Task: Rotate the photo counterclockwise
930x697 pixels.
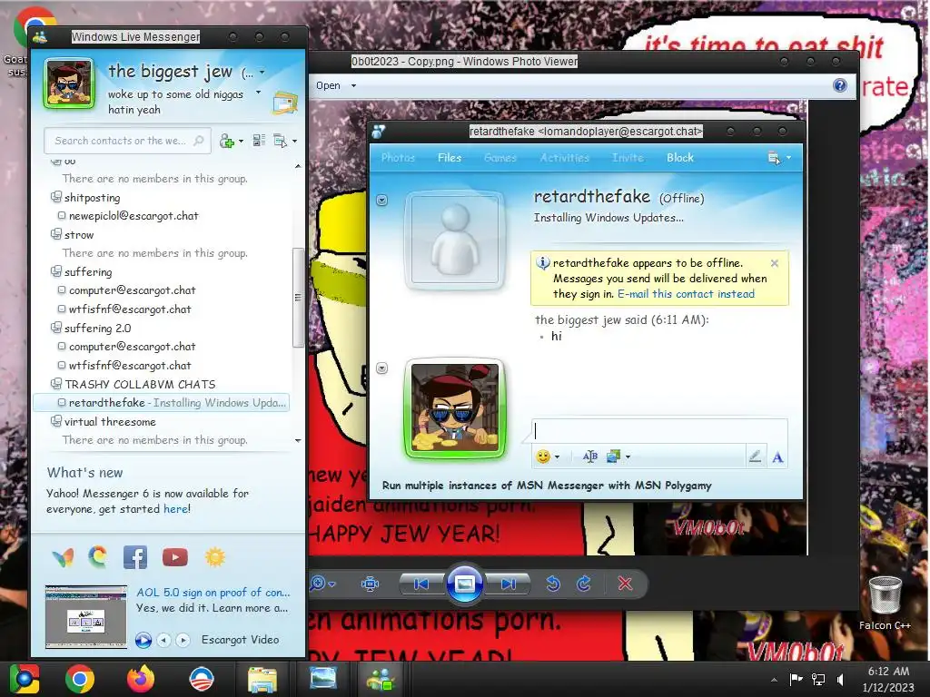Action: coord(553,584)
